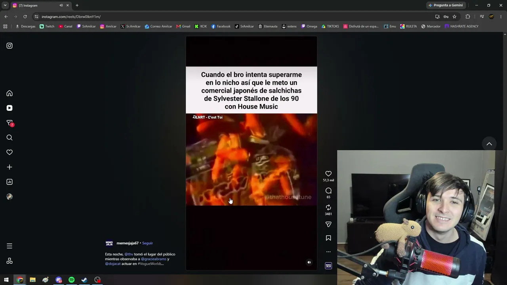Open the reel three-dot options menu
This screenshot has height=285, width=507.
[328, 252]
